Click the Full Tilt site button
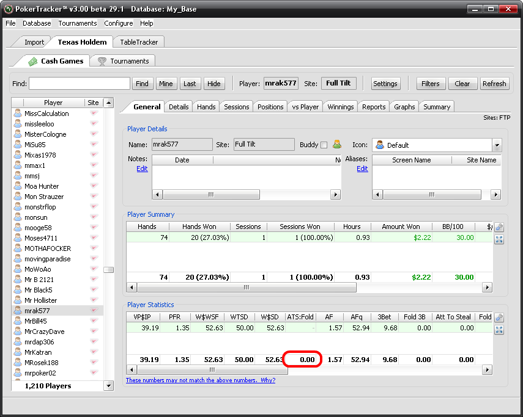The width and height of the screenshot is (523, 417). [x=338, y=83]
